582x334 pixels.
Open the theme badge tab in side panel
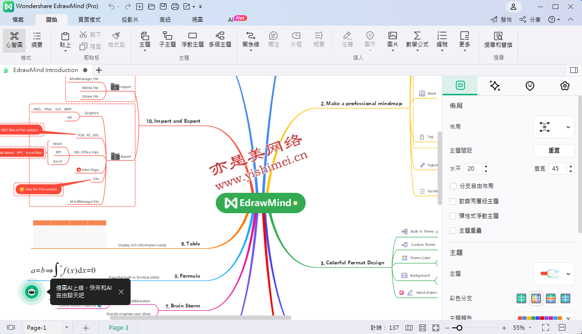[x=564, y=86]
